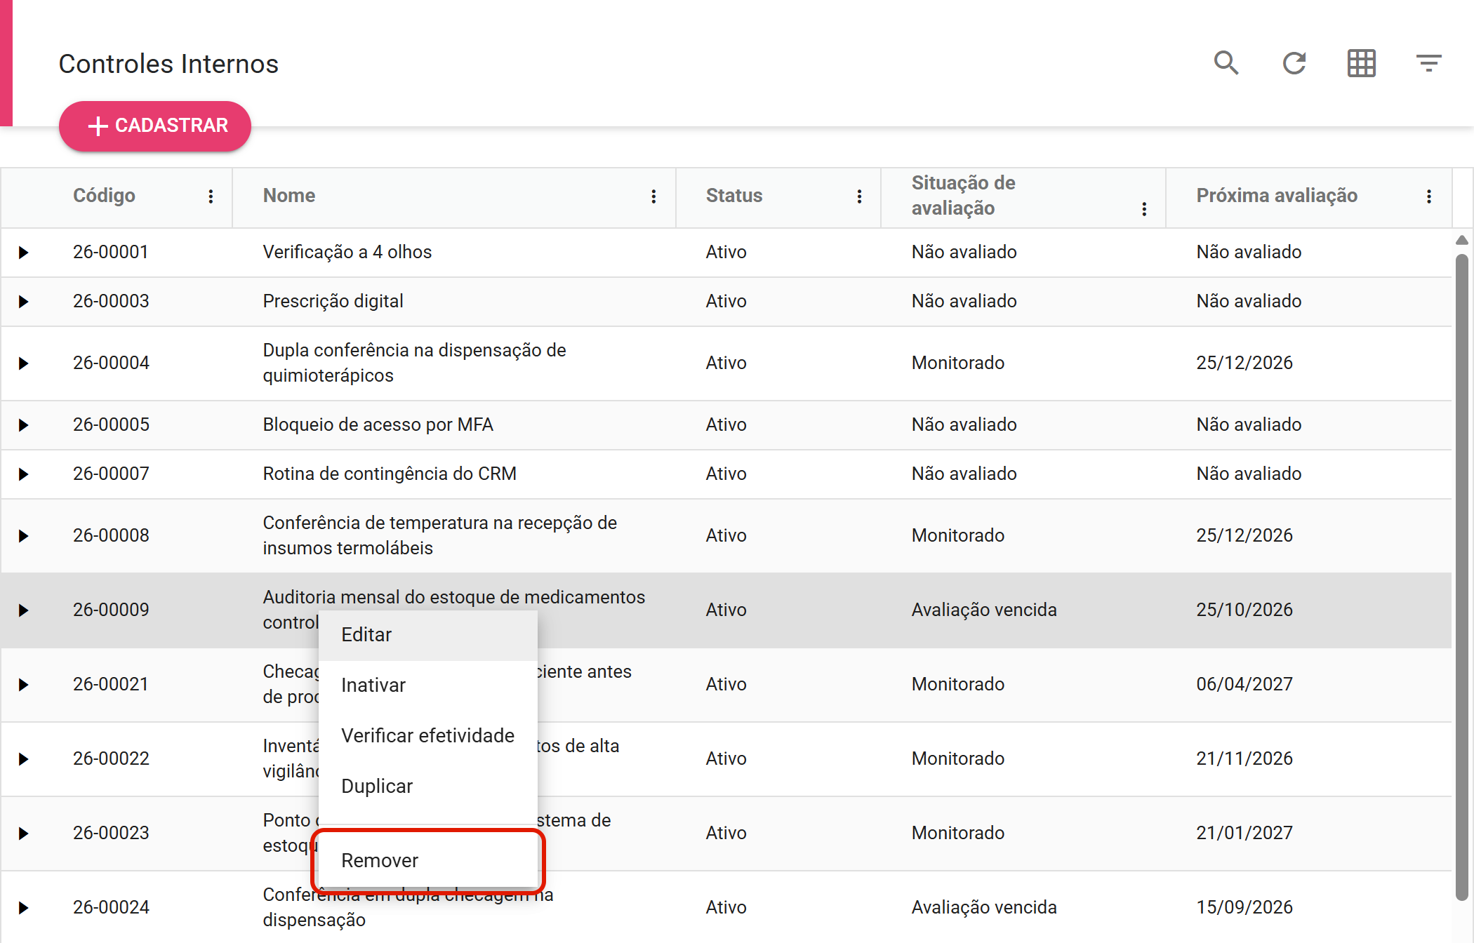1474x943 pixels.
Task: Select Verificar efetividade menu option
Action: click(x=428, y=736)
